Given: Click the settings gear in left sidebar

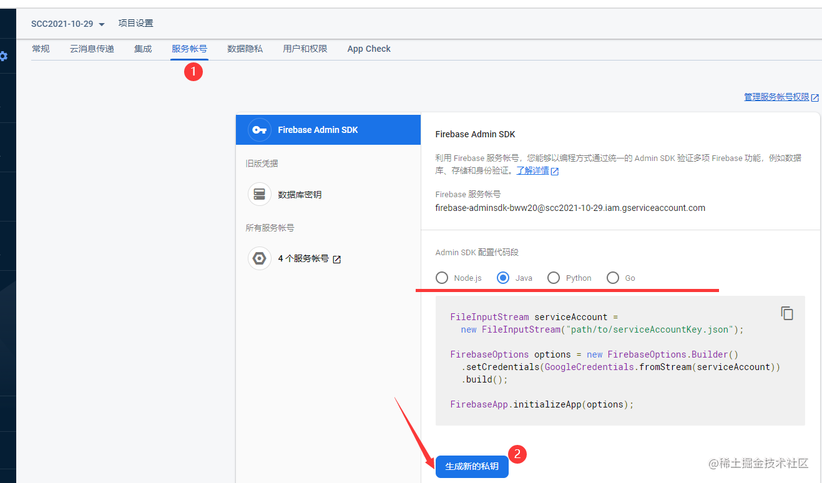Looking at the screenshot, I should click(2, 56).
